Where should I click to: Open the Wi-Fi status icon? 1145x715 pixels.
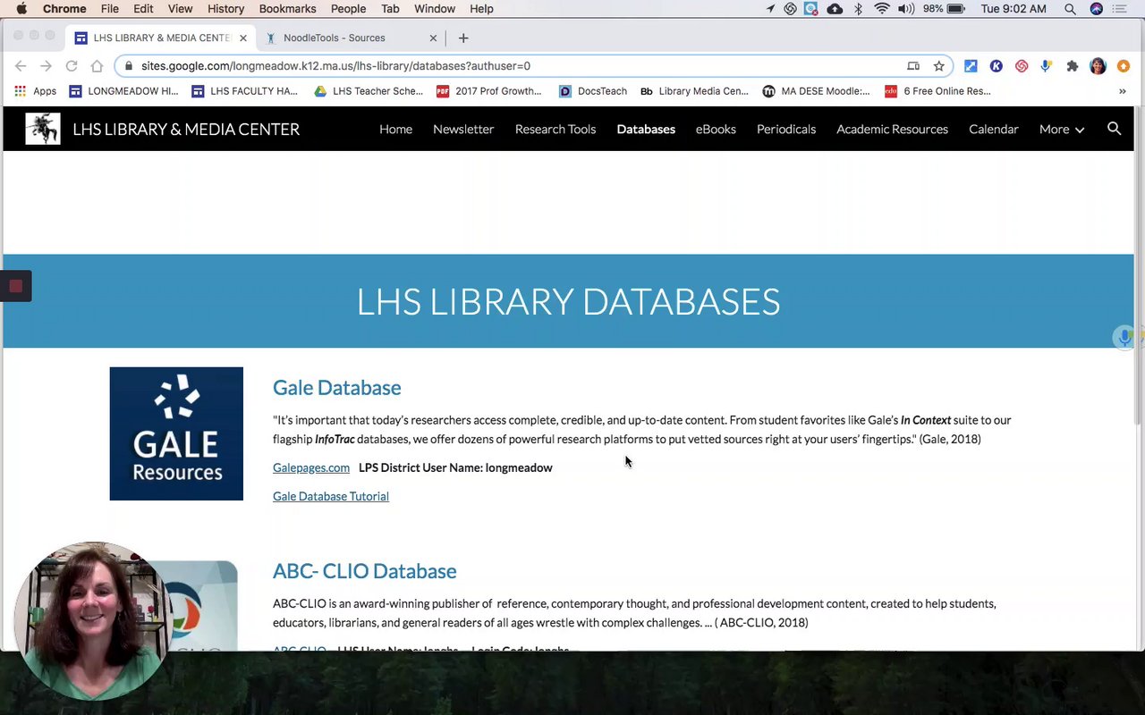(882, 9)
